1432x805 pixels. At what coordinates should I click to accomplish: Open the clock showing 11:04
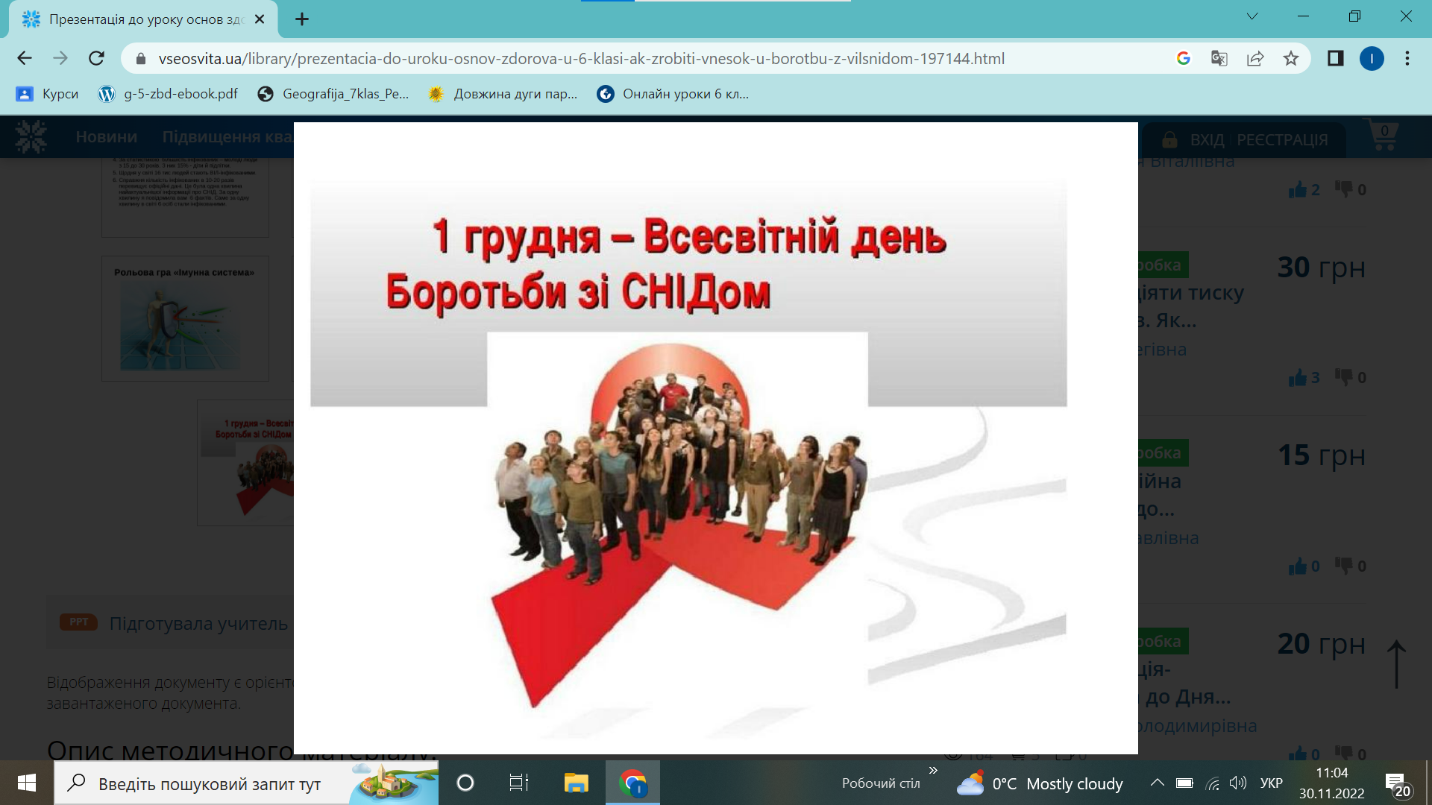pyautogui.click(x=1332, y=783)
